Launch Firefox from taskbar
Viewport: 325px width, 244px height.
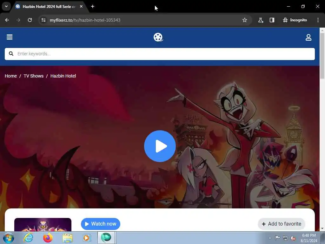(48, 238)
